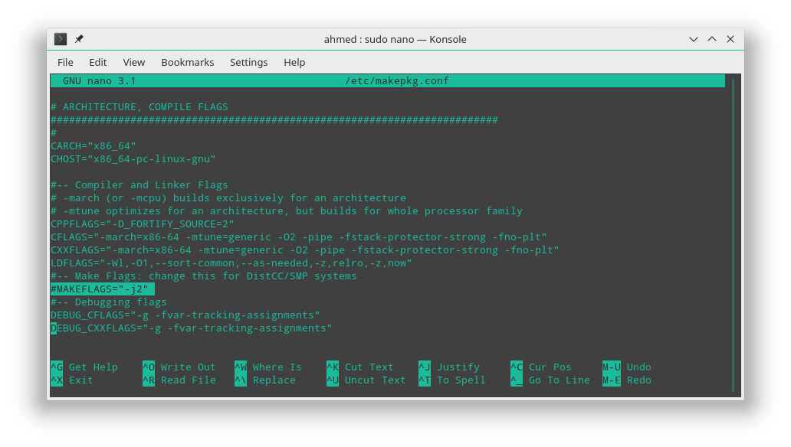Toggle the pin icon in title bar
The height and width of the screenshot is (447, 791).
[79, 39]
